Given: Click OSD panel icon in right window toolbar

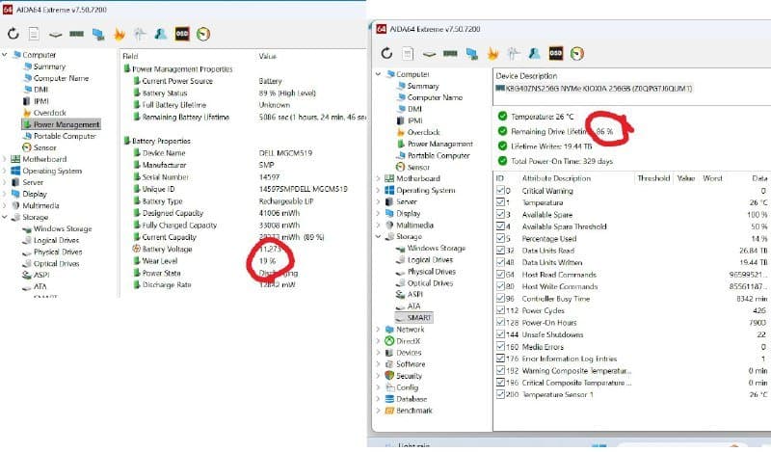Looking at the screenshot, I should [556, 53].
